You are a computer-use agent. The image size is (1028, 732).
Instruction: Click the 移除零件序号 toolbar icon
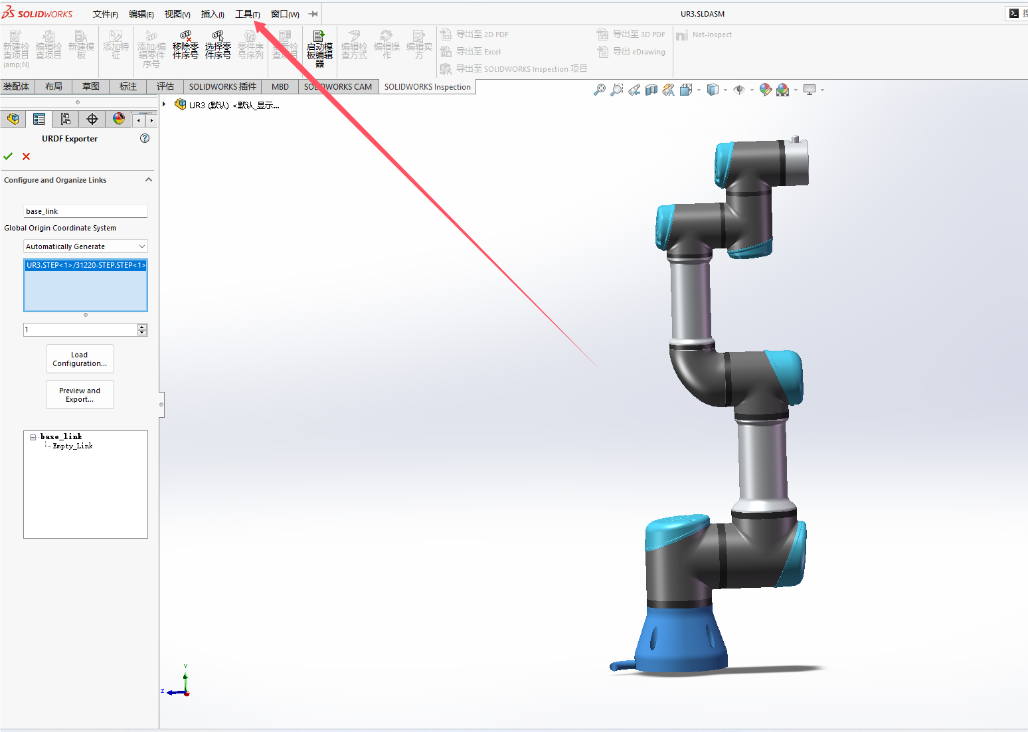point(185,45)
